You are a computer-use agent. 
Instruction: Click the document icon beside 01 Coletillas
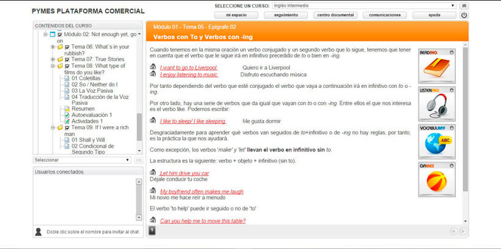67,78
